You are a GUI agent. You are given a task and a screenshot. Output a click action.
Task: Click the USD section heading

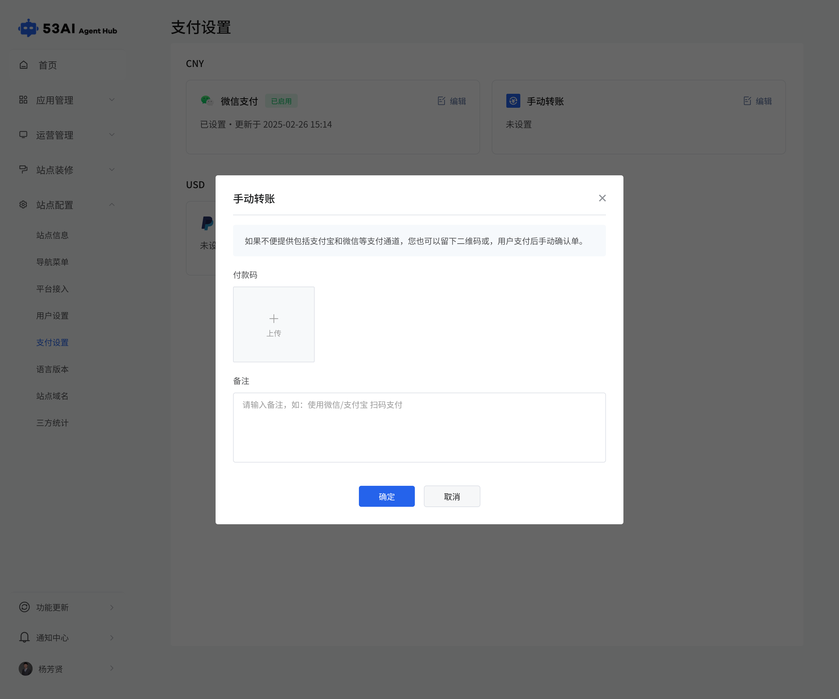coord(195,185)
